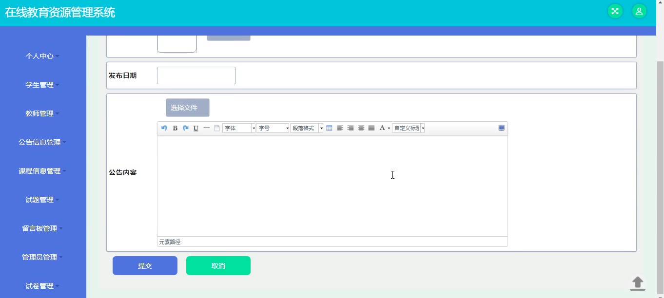Image resolution: width=664 pixels, height=298 pixels.
Task: Align text right
Action: [351, 128]
